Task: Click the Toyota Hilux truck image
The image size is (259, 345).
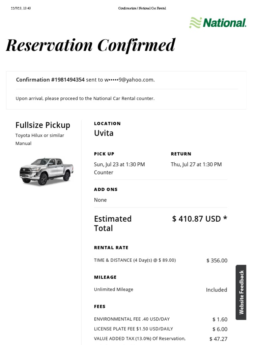Action: 46,171
